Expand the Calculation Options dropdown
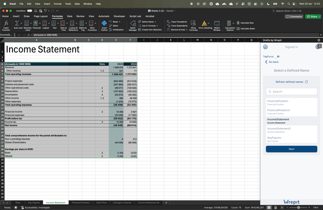 pos(233,23)
